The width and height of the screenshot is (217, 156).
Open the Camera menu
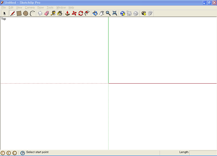(30, 8)
